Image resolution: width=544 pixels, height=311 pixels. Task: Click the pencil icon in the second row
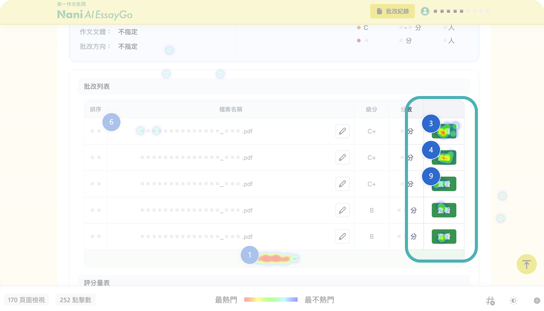(x=342, y=157)
